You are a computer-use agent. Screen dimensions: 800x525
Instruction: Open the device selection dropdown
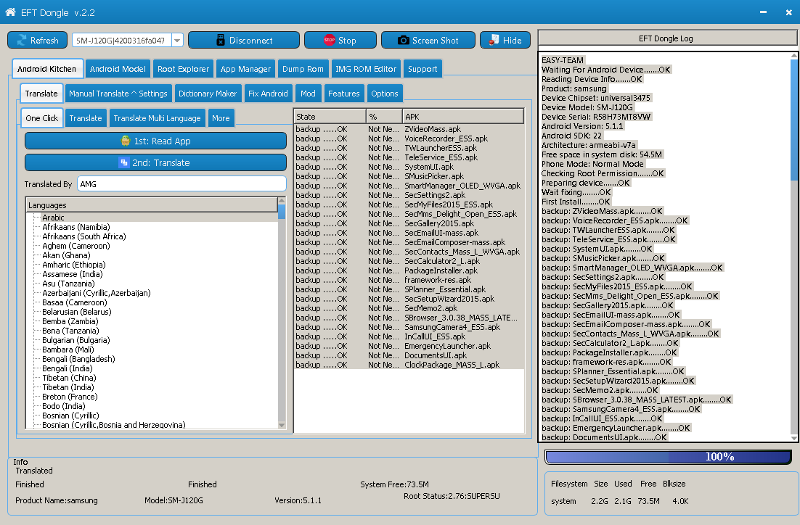[177, 41]
